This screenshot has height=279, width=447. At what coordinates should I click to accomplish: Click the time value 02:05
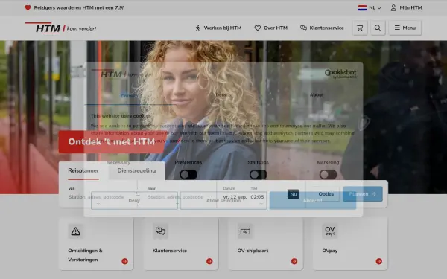(257, 197)
